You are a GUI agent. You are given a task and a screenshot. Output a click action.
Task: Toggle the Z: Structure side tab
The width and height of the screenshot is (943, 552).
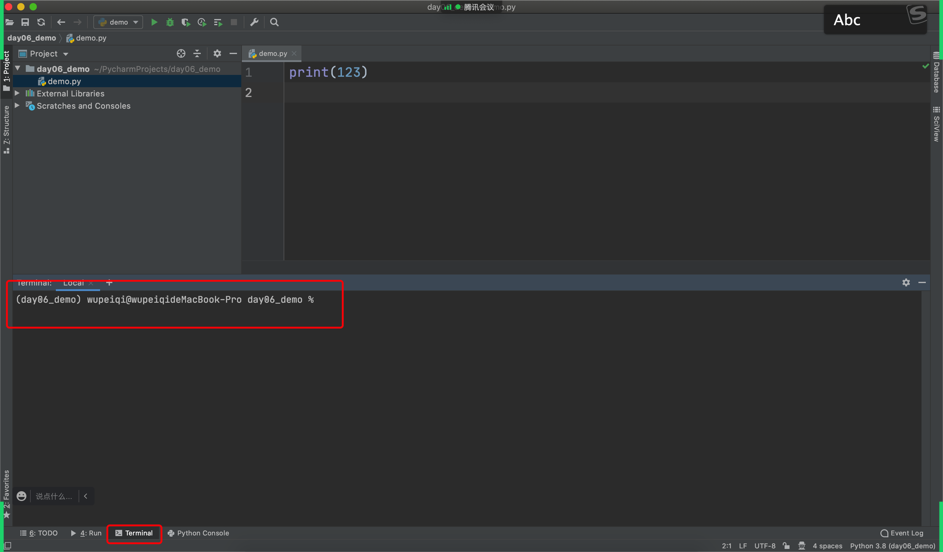[6, 130]
